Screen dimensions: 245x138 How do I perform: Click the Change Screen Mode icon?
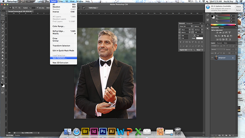coord(3,93)
